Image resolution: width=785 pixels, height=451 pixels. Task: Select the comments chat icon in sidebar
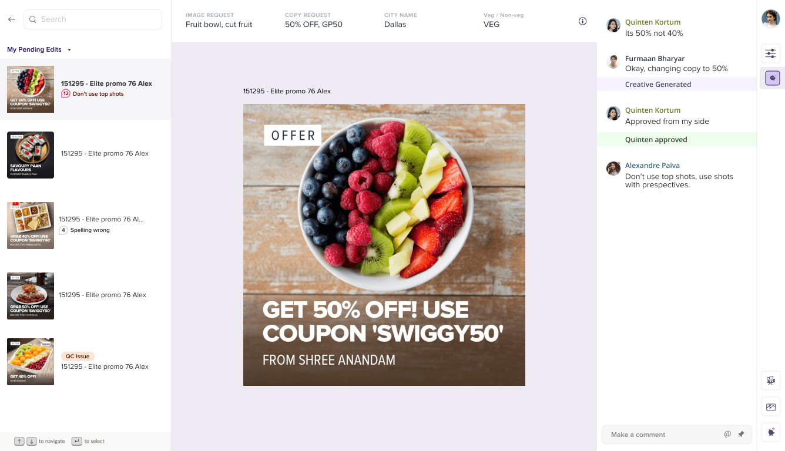770,78
